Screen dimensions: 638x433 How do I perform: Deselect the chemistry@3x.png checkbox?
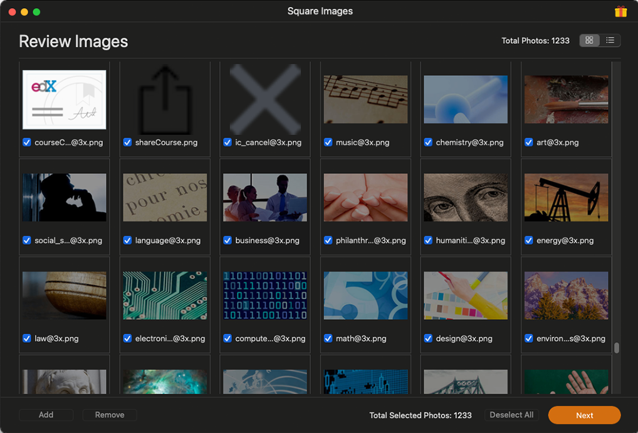(428, 142)
